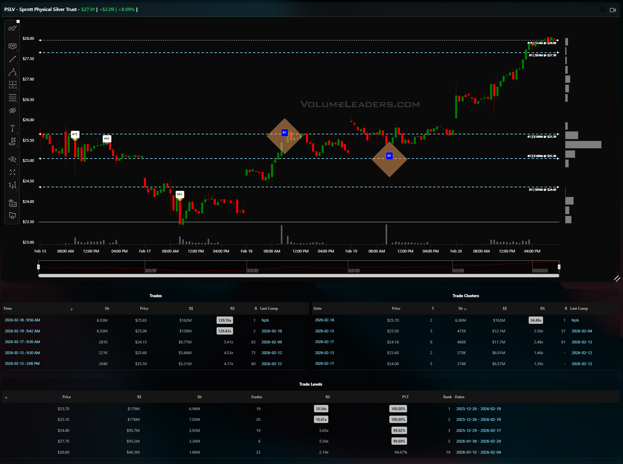Select the ABC wave pattern tool
Viewport: 623px width, 464px height.
12,72
